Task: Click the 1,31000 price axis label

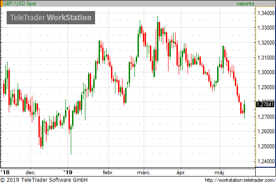Action: pyautogui.click(x=266, y=57)
